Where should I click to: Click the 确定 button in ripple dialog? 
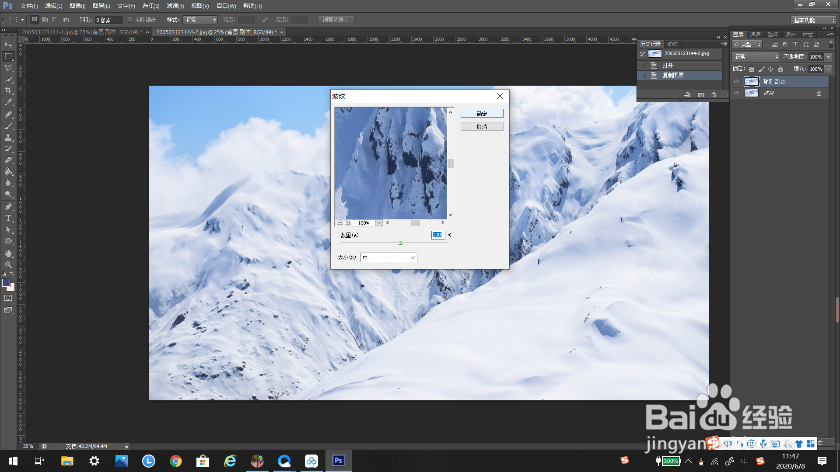pos(482,114)
